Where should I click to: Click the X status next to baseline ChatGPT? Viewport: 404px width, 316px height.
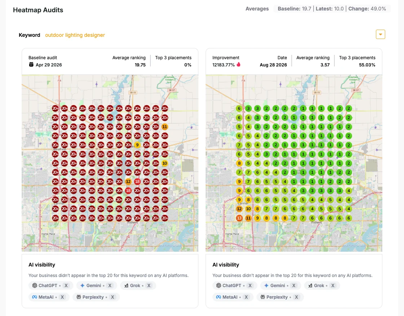click(x=66, y=286)
